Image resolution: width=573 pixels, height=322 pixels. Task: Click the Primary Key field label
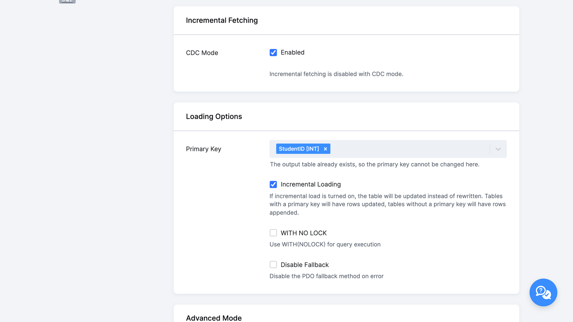[x=203, y=149]
